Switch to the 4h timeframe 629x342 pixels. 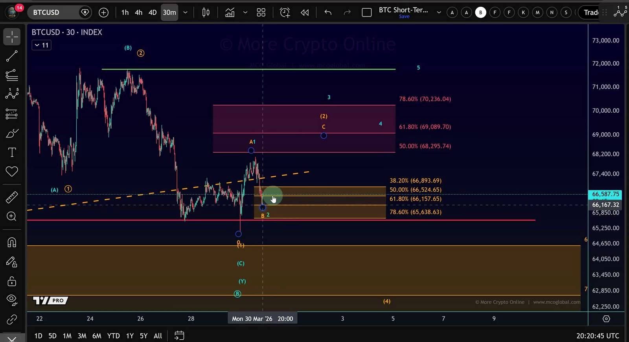pyautogui.click(x=138, y=13)
